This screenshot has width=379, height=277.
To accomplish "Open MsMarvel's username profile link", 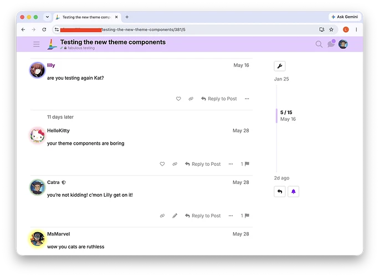I will point(59,234).
